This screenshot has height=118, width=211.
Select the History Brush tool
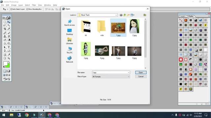[x=9, y=36]
